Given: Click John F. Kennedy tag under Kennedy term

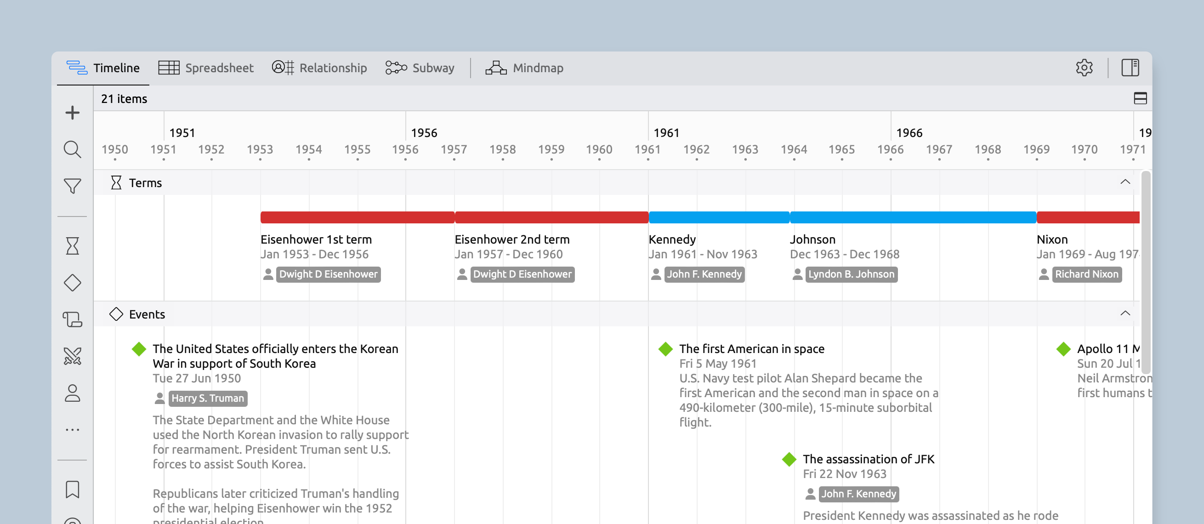Looking at the screenshot, I should tap(704, 274).
